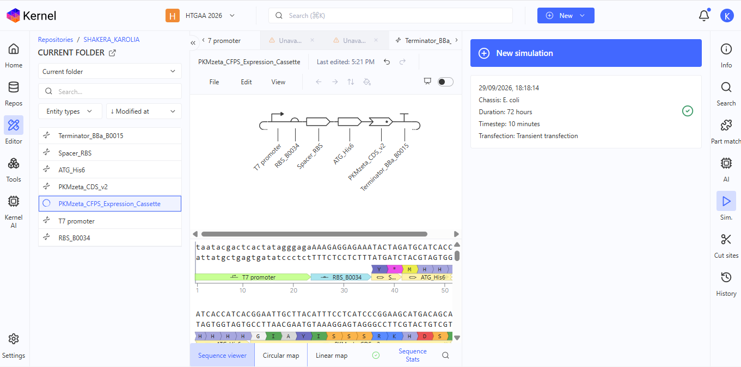The height and width of the screenshot is (367, 741).
Task: Open the Entity types filter
Action: (70, 111)
